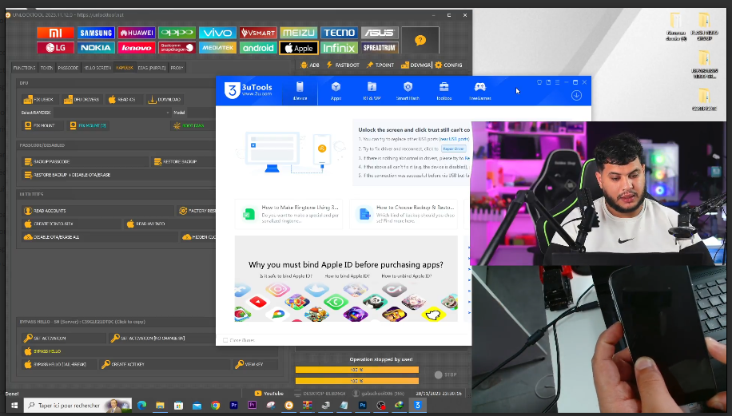This screenshot has height=416, width=732.
Task: Open the Smart Flash tab in 3uTools
Action: pyautogui.click(x=408, y=91)
